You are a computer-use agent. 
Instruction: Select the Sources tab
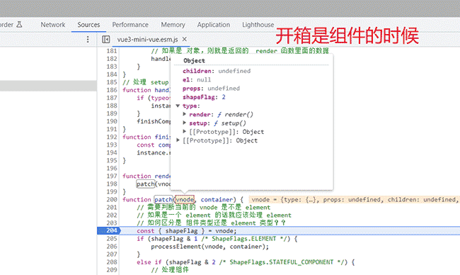click(88, 25)
